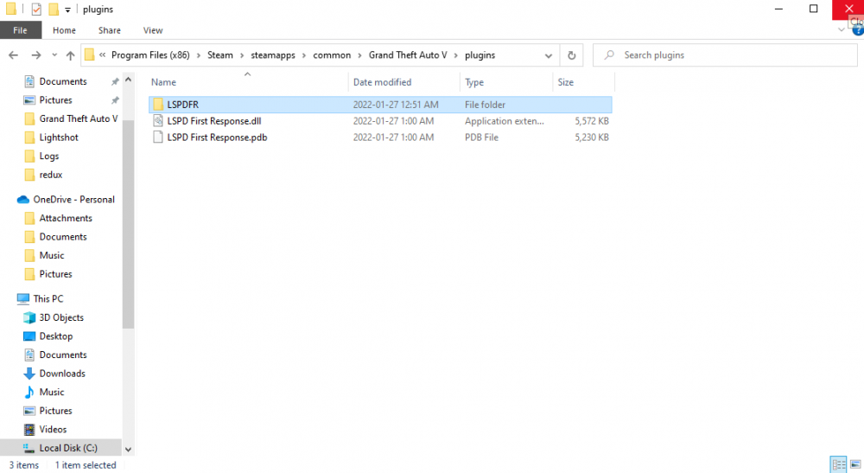Expand the ribbon with the chevron
This screenshot has width=864, height=473.
pyautogui.click(x=841, y=30)
